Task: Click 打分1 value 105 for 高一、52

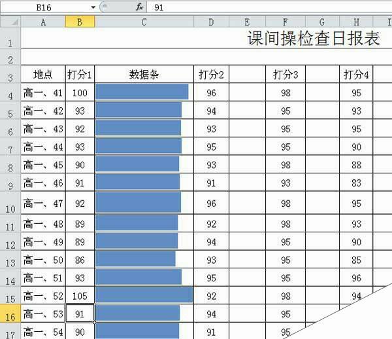Action: 80,296
